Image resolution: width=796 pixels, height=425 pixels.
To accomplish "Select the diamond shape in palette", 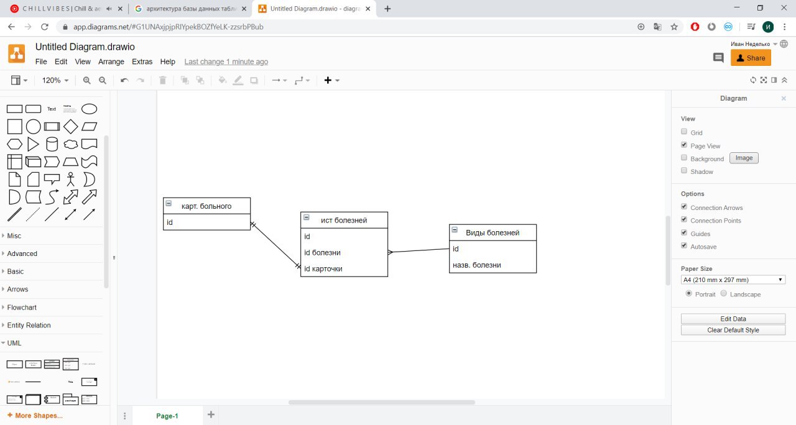I will point(71,127).
